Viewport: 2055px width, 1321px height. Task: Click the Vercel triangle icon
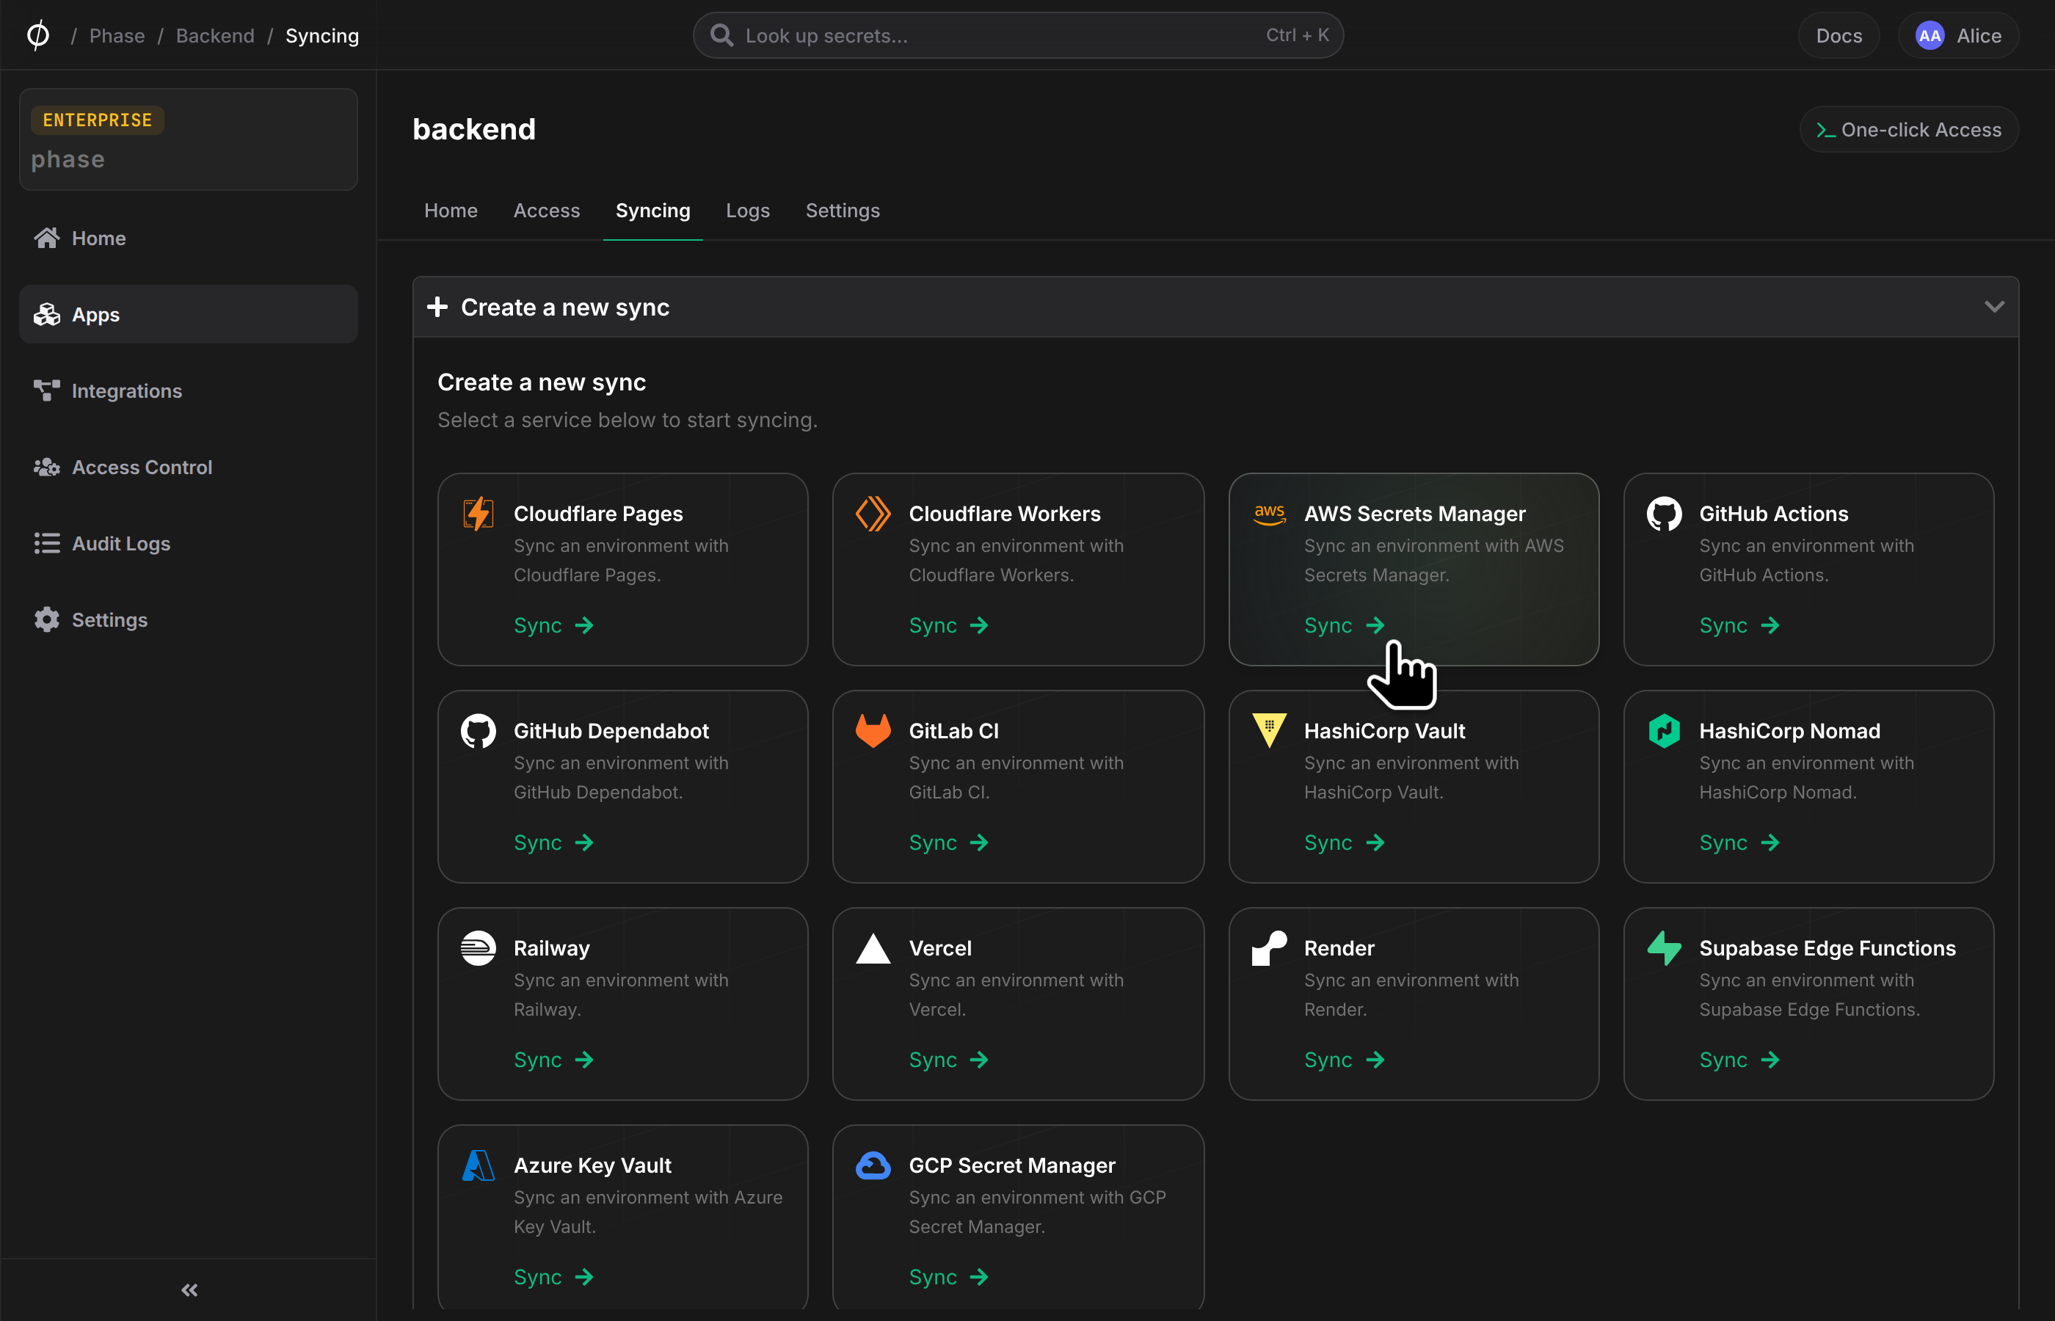(x=873, y=948)
